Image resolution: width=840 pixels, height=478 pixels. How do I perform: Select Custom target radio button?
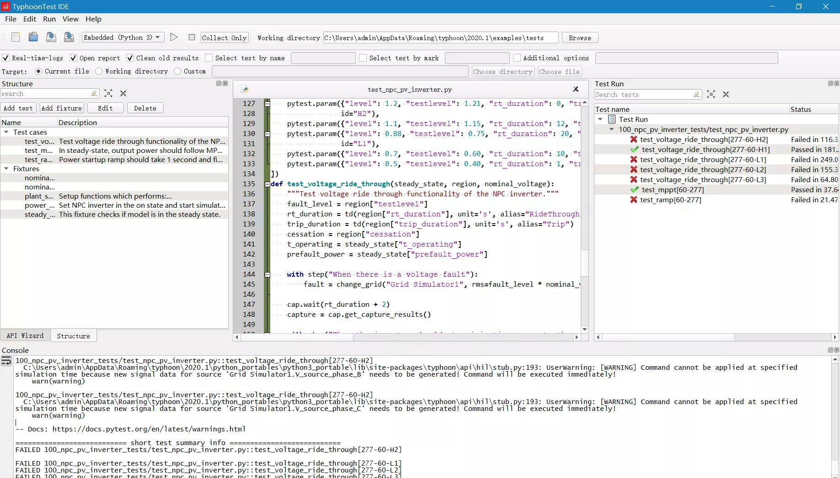click(x=177, y=71)
